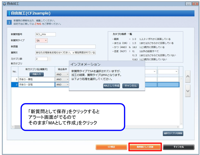The width and height of the screenshot is (200, 155).
Task: Click the カテゴリ条件 一覧 heading
Action: [x=122, y=34]
